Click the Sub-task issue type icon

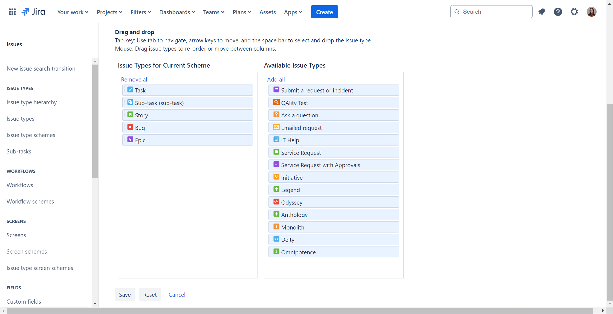point(130,102)
